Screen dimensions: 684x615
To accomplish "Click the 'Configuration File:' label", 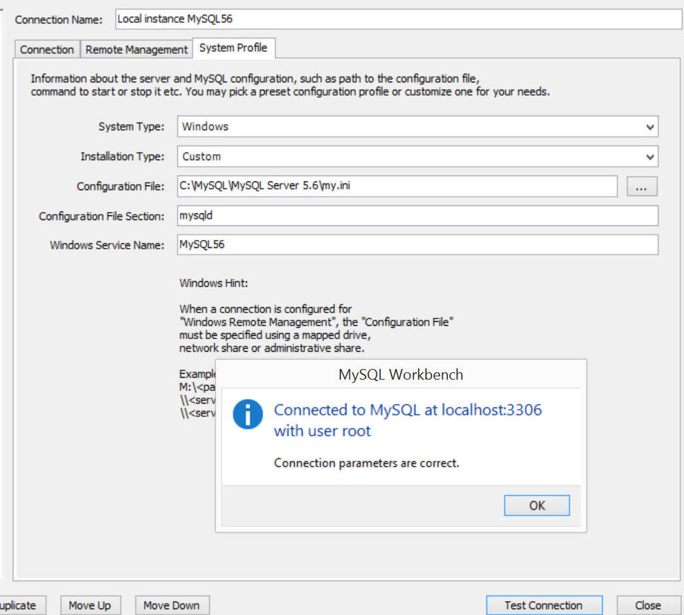I will click(120, 186).
